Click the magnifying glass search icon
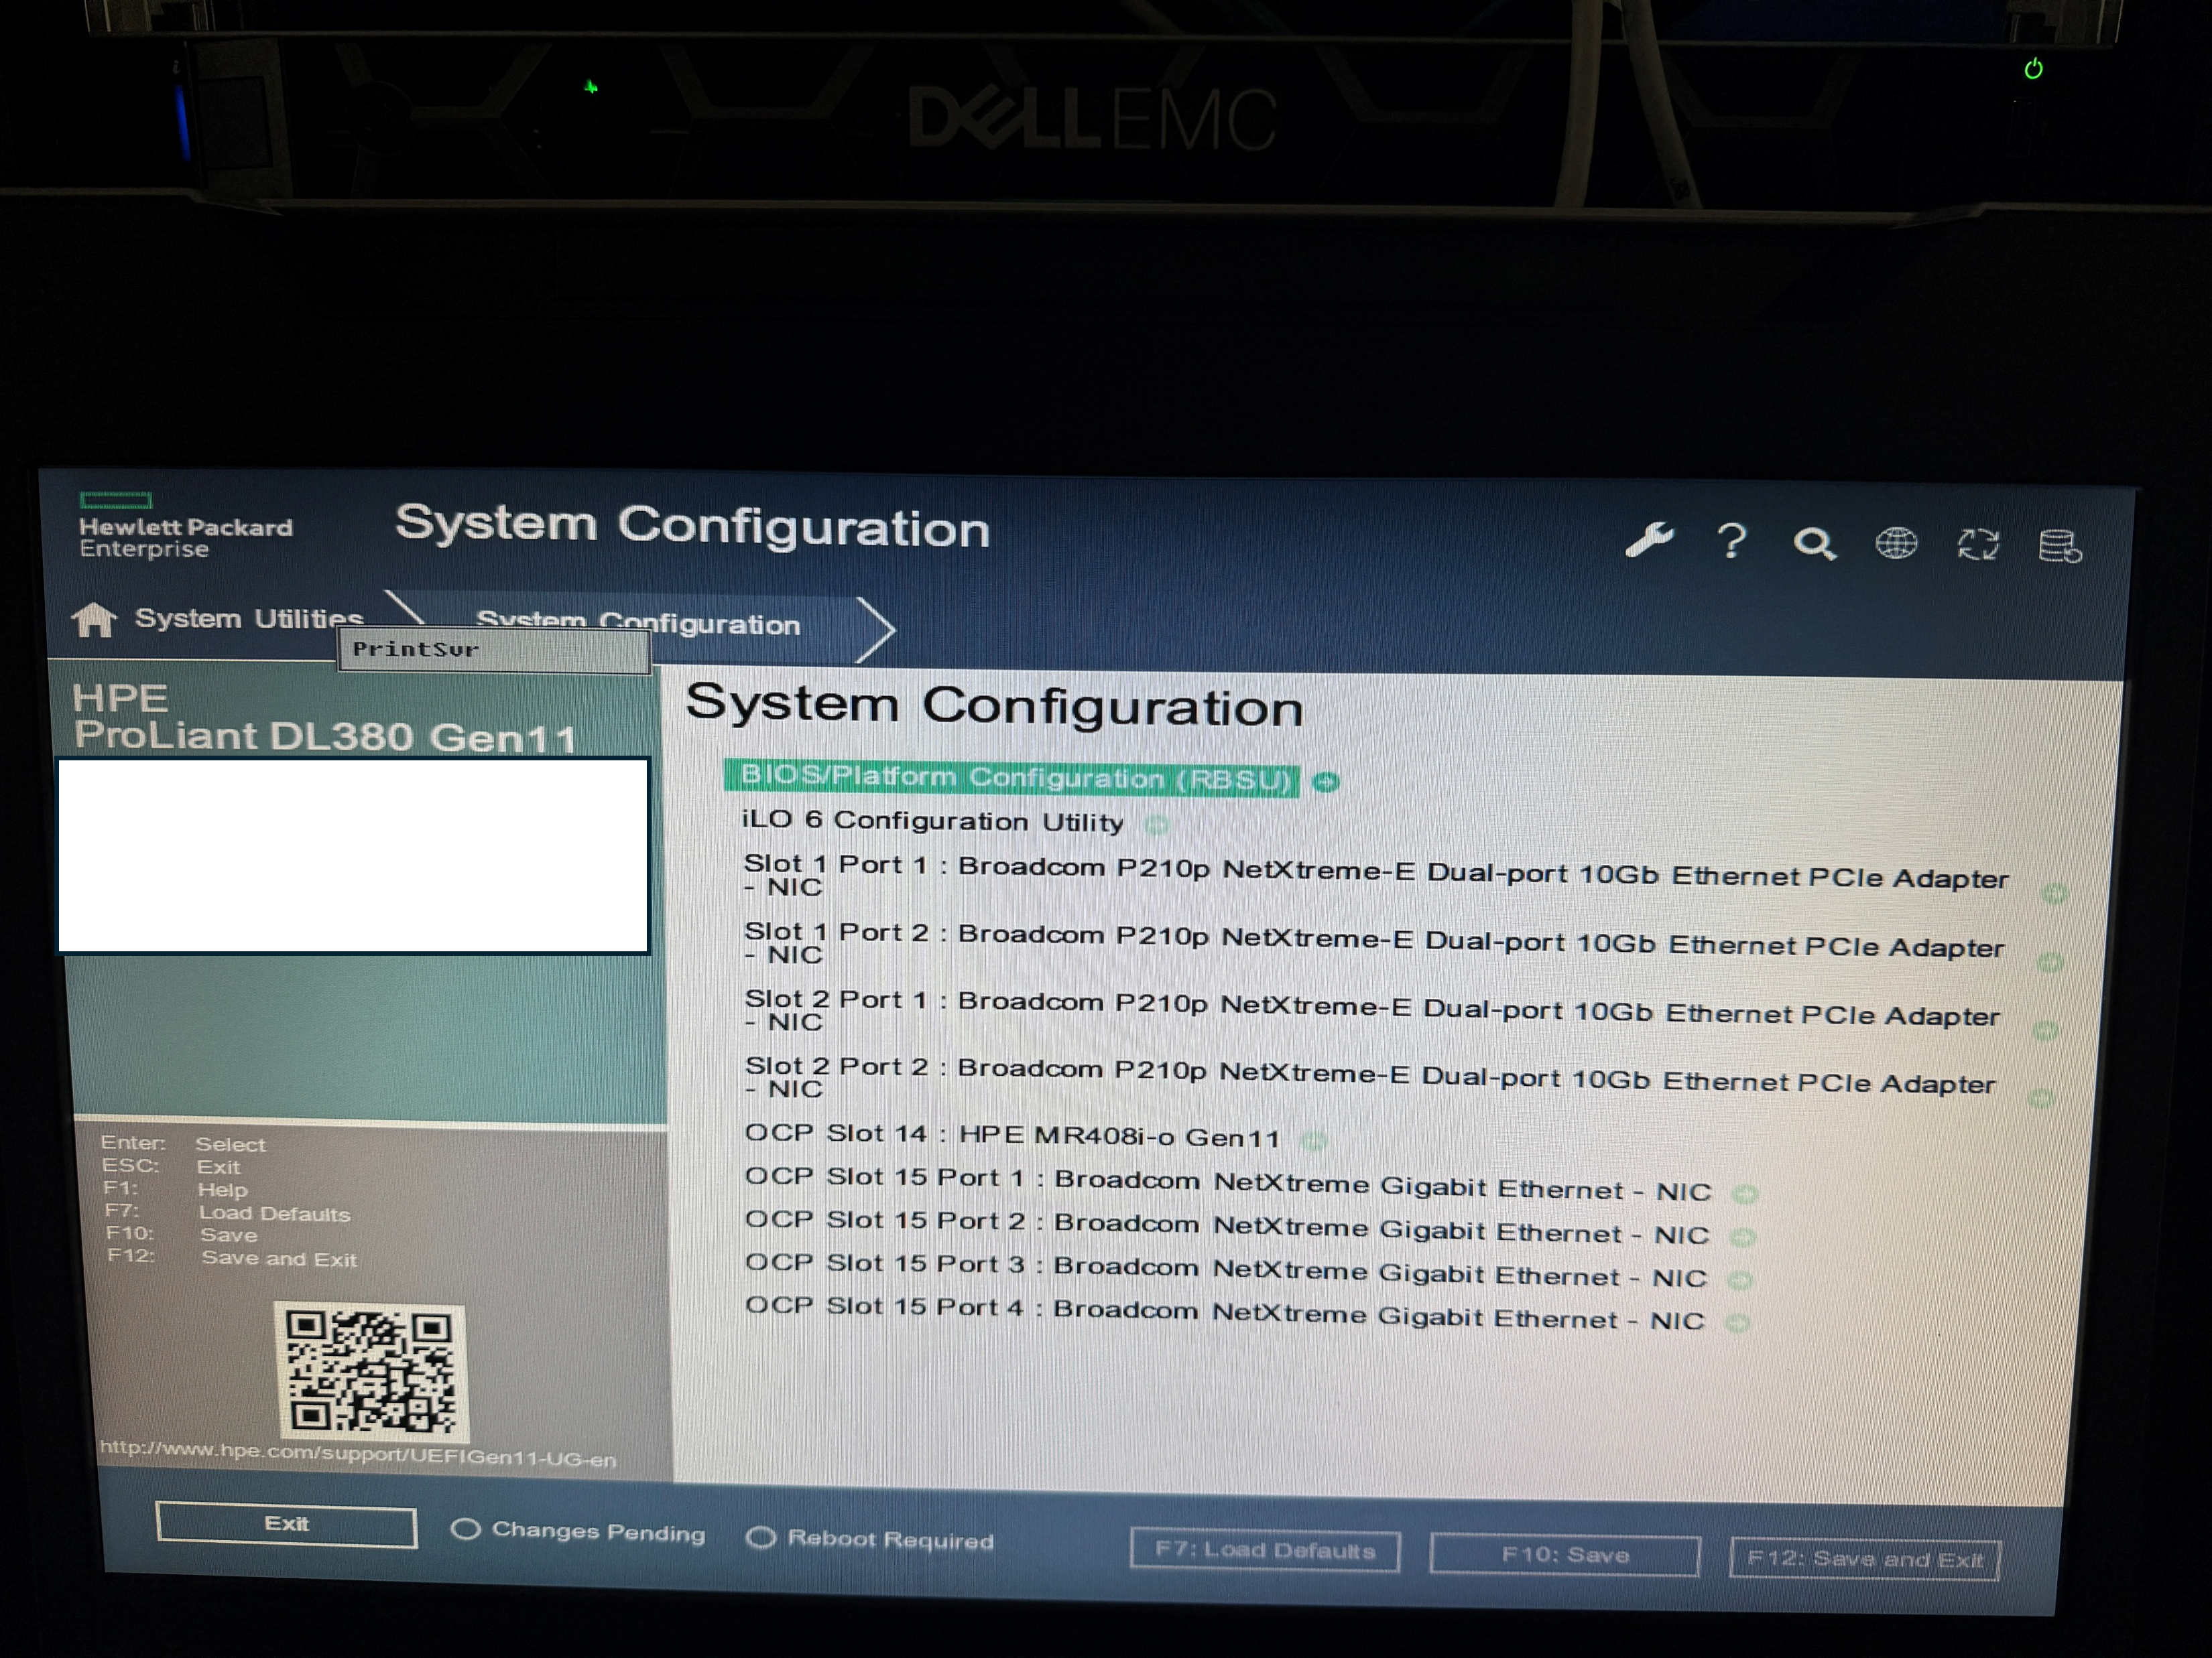 (1814, 544)
